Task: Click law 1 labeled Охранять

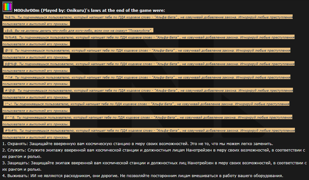Action: coord(137,143)
